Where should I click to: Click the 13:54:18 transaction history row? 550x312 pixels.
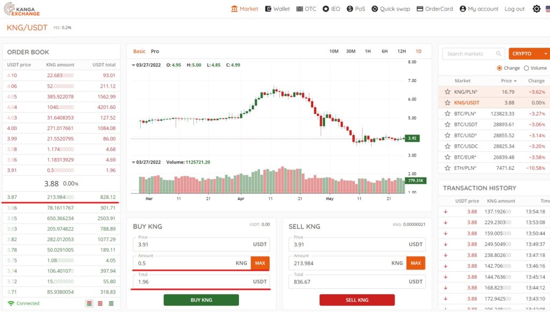click(494, 212)
